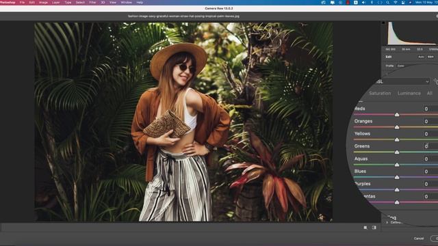
Task: Click the Magentas value field
Action: 430,197
